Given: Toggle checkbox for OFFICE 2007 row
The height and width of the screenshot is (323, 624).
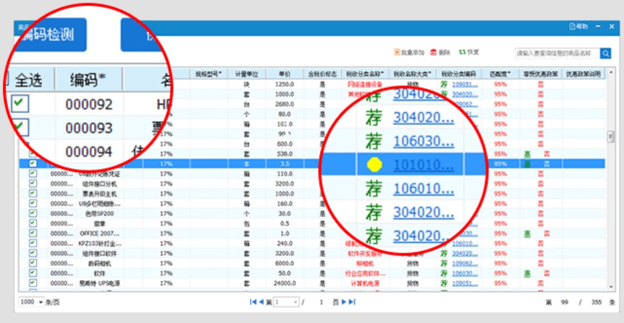Looking at the screenshot, I should click(33, 233).
